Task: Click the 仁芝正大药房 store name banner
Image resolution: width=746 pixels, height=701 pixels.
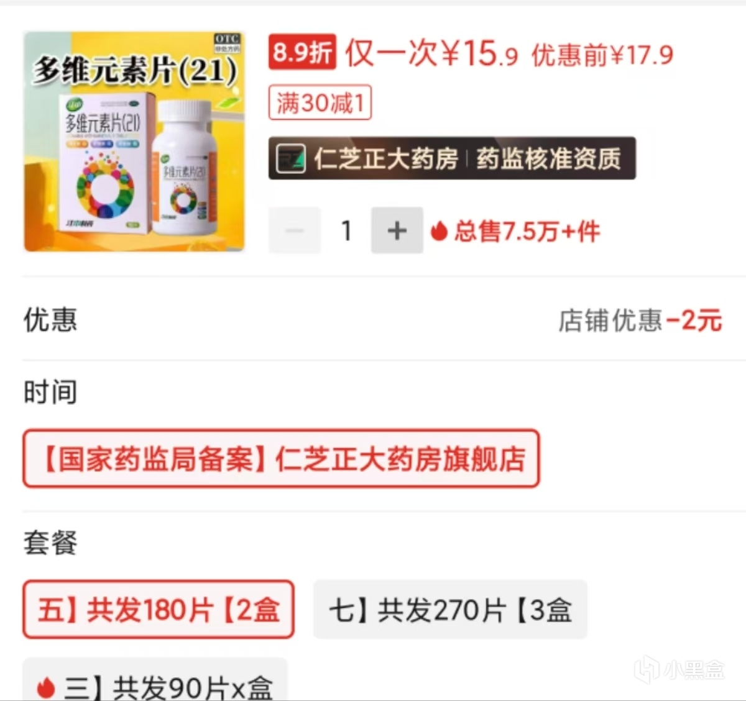Action: pyautogui.click(x=452, y=158)
